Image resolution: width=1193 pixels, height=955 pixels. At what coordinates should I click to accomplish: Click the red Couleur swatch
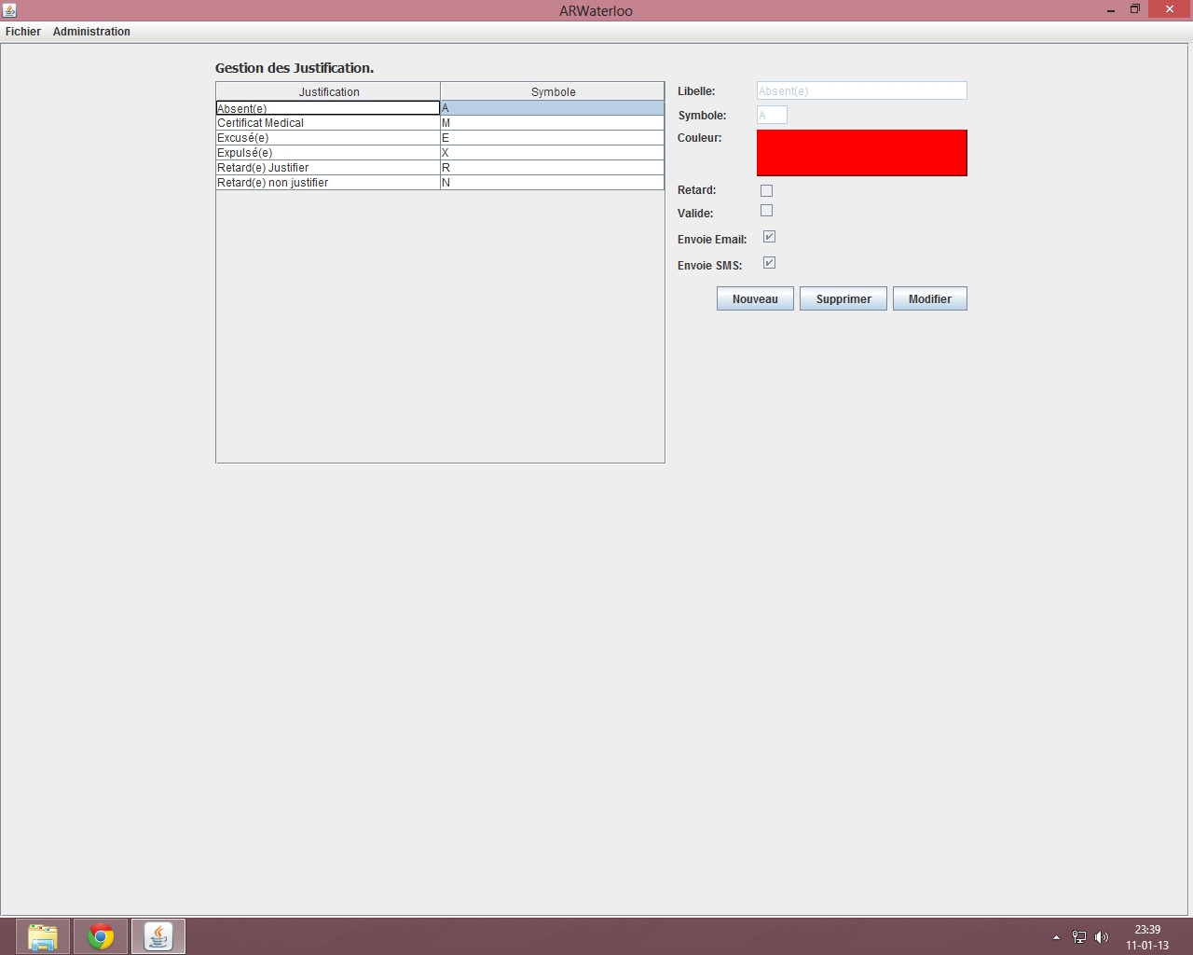point(861,153)
